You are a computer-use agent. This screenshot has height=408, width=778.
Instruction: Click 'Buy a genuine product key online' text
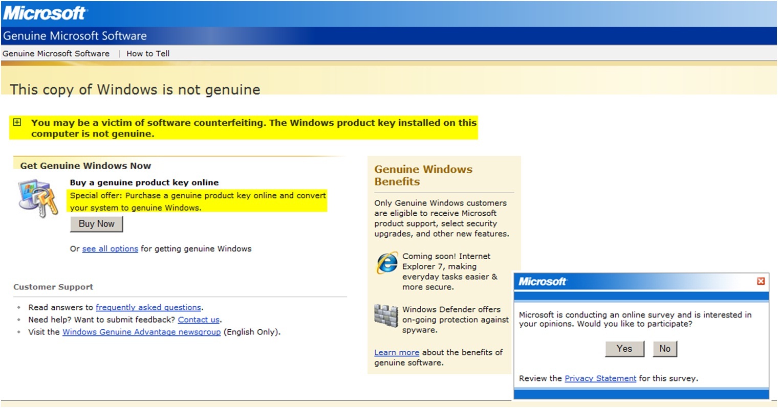[144, 183]
